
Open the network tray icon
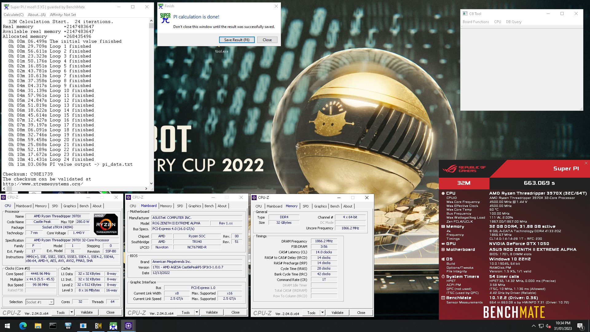pos(541,326)
